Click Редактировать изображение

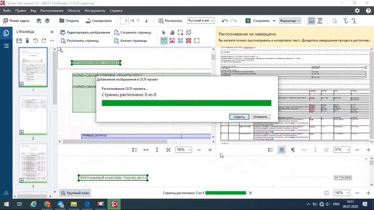[x=85, y=33]
